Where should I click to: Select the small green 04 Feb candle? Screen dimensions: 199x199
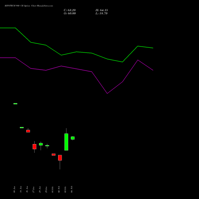[73, 138]
